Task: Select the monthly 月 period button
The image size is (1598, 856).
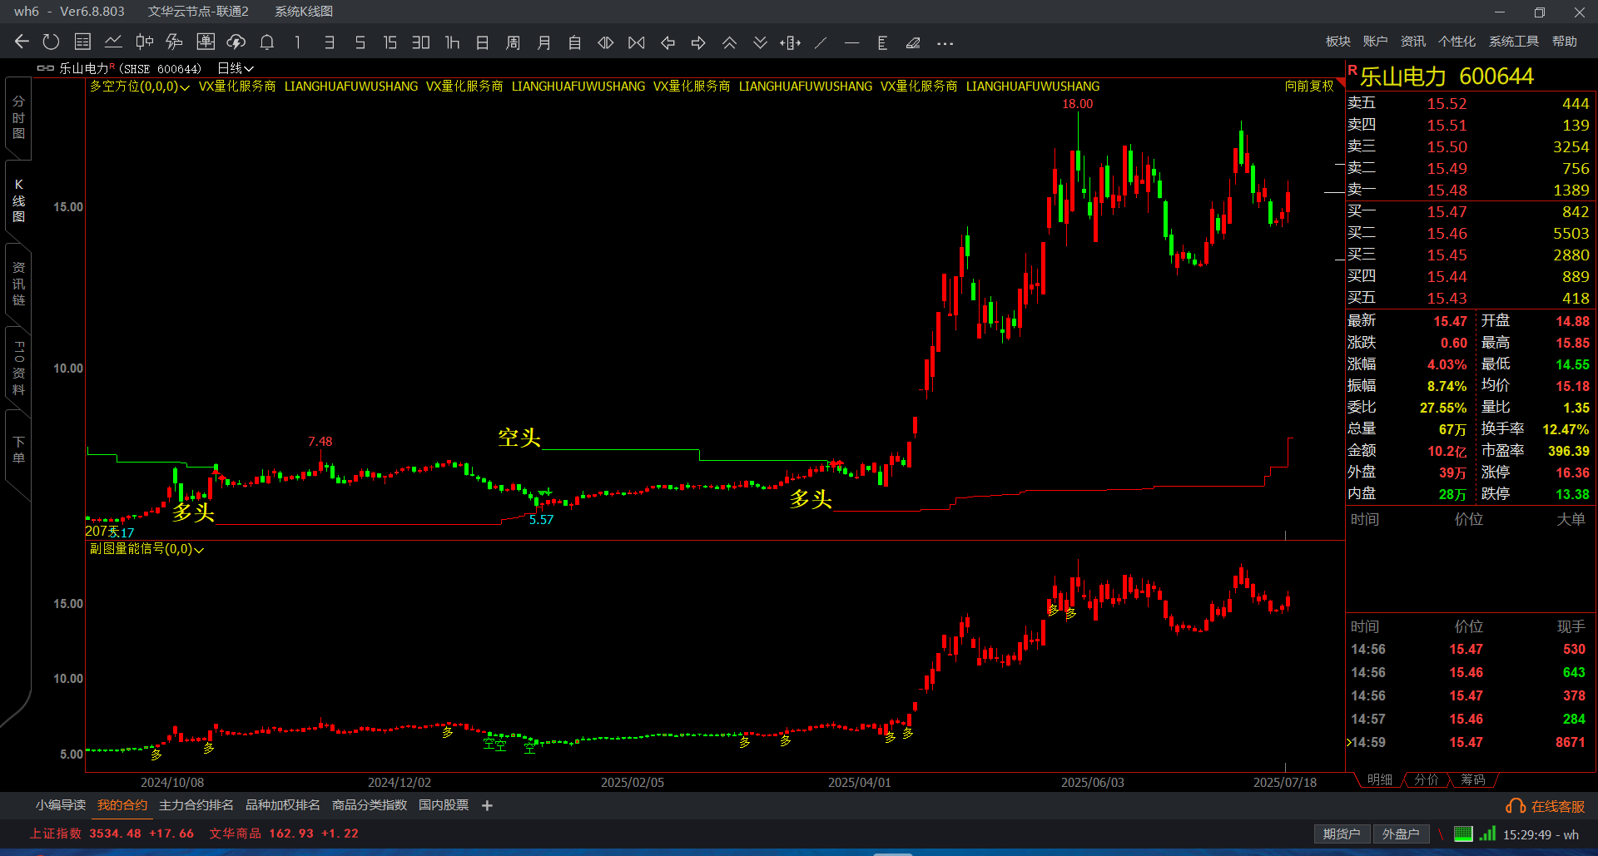Action: click(543, 42)
